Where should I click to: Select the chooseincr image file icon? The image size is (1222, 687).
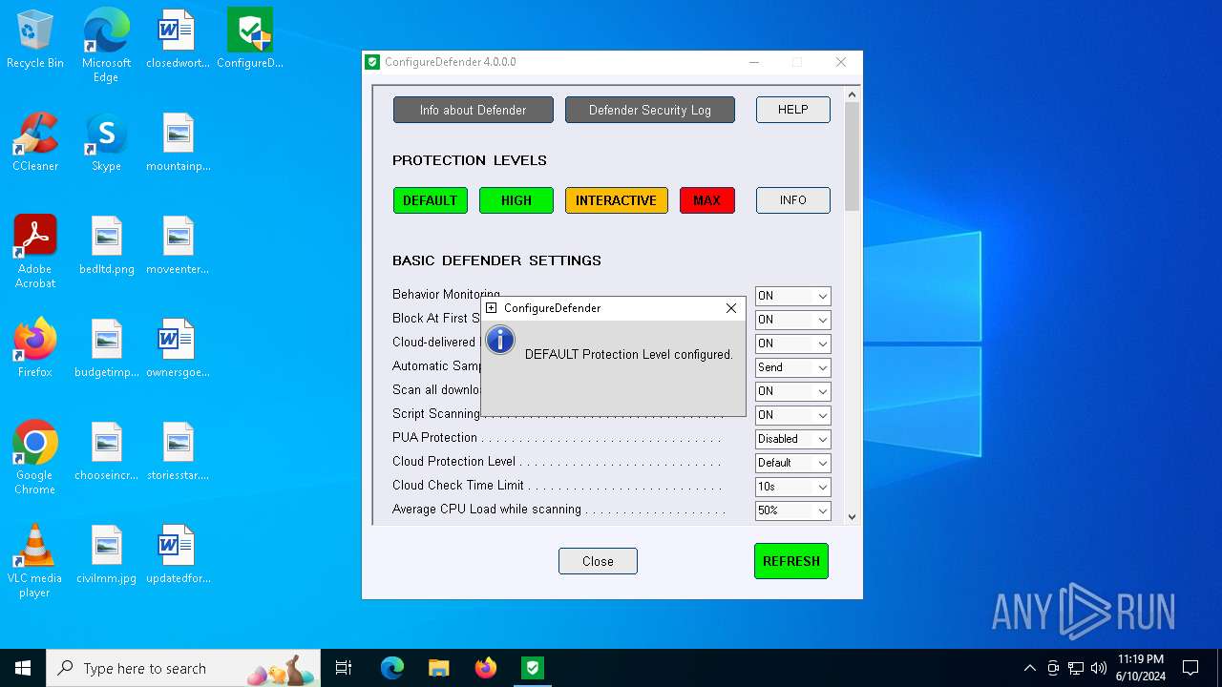pyautogui.click(x=106, y=451)
